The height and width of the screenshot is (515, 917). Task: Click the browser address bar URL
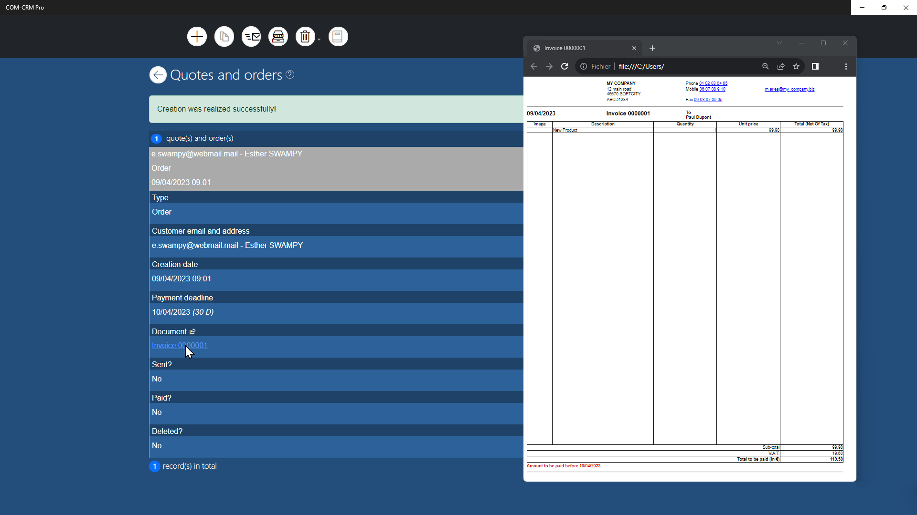(669, 67)
